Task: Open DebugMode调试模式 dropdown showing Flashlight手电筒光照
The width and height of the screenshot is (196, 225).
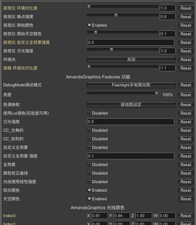Action: click(x=131, y=85)
